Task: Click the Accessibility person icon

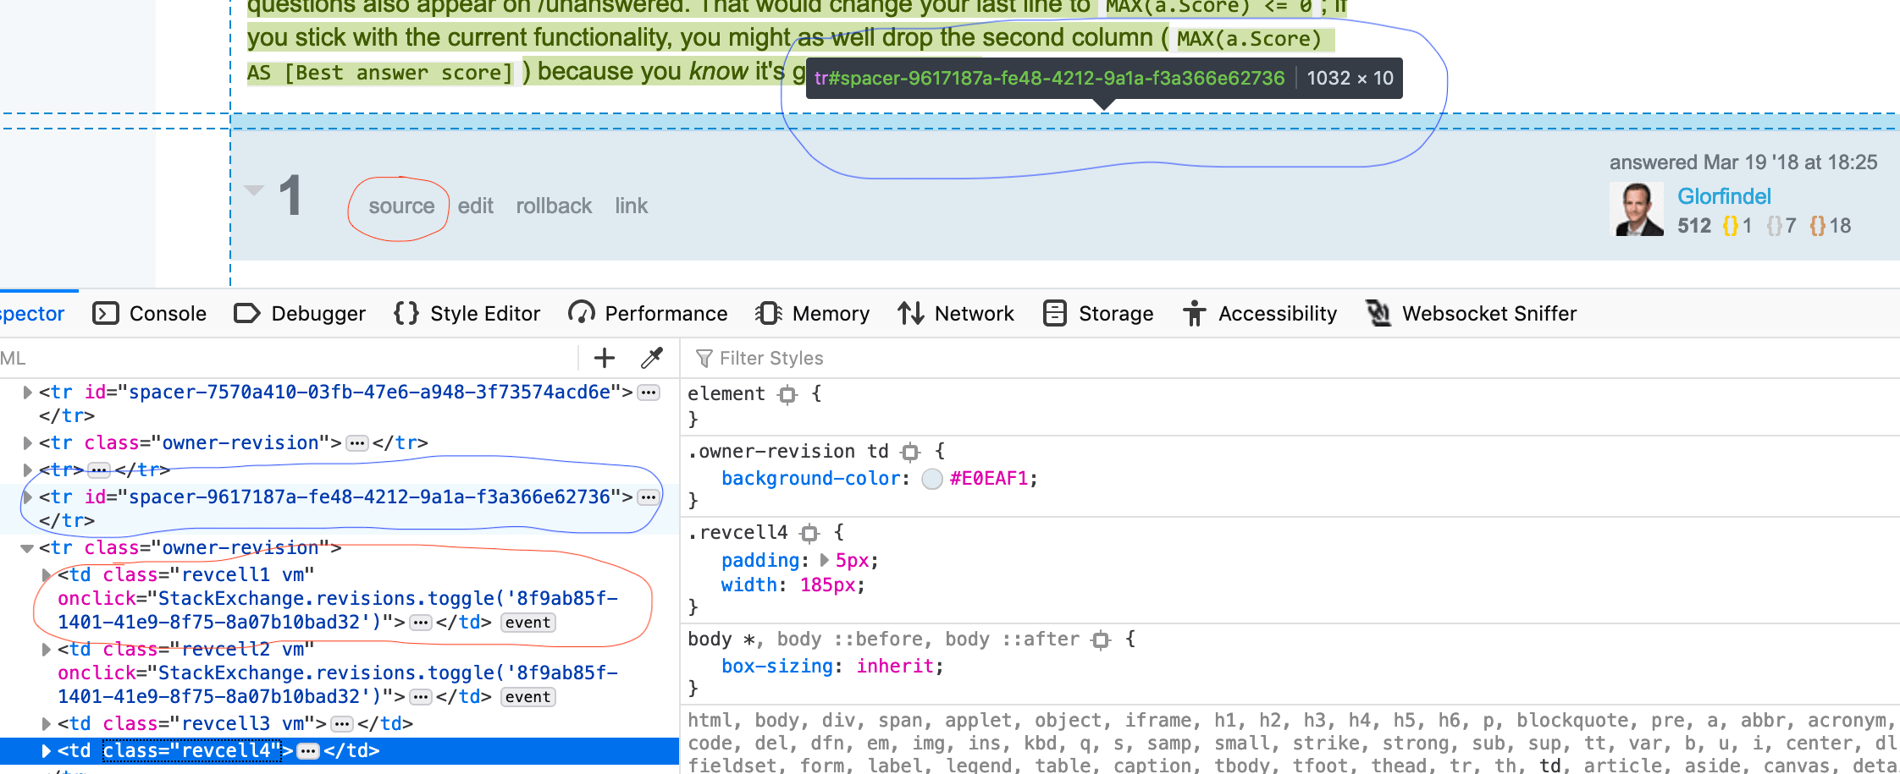Action: click(1194, 313)
